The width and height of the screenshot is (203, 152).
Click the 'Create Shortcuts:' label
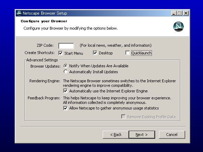point(39,53)
